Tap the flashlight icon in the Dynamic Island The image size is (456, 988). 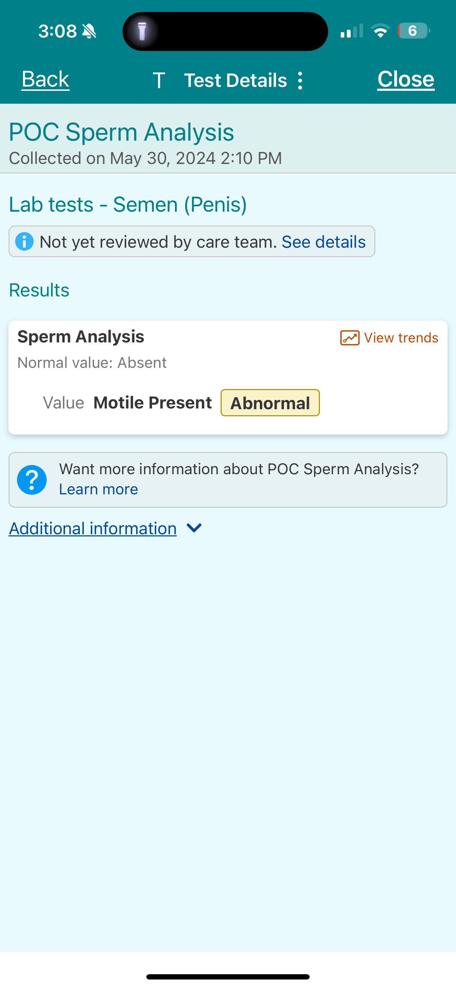click(143, 31)
